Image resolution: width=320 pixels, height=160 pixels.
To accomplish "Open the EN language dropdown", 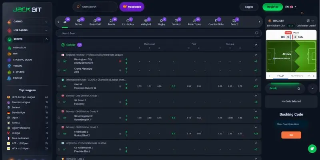I will [x=291, y=7].
